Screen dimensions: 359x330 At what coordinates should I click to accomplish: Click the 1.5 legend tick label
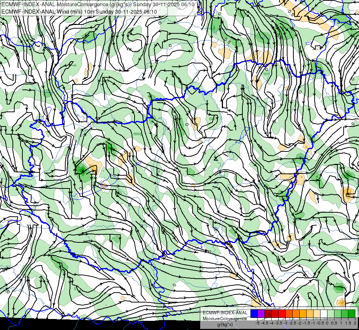pos(348,323)
